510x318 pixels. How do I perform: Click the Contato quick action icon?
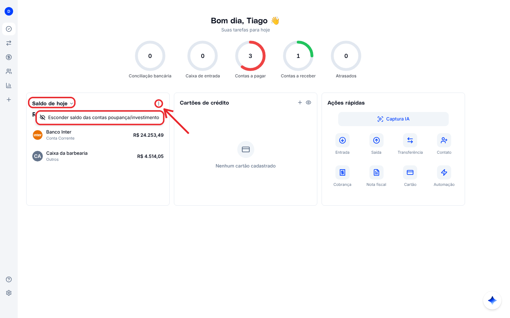coord(444,140)
